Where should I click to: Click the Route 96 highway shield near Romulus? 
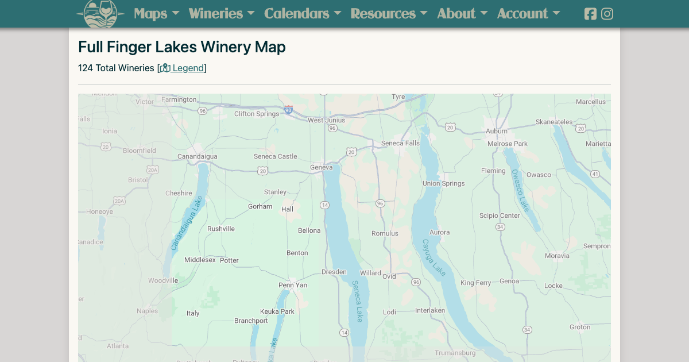tap(380, 203)
